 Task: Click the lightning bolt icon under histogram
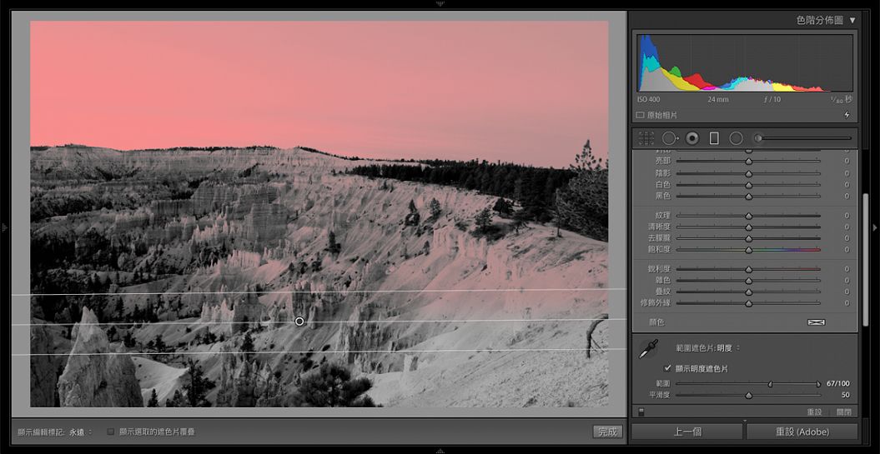click(x=847, y=115)
